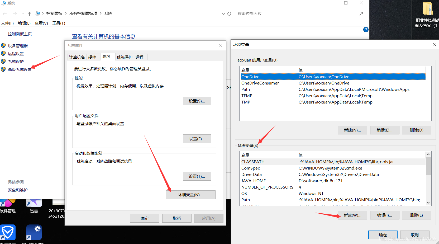Open the 编辑(E) menu

coord(24,23)
